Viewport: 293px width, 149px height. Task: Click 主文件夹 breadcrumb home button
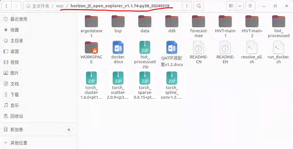pyautogui.click(x=38, y=6)
